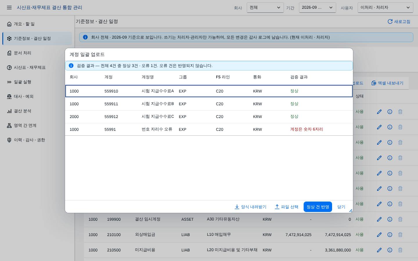The image size is (418, 261).
Task: Edit the 외상매입금 account row
Action: click(x=379, y=235)
